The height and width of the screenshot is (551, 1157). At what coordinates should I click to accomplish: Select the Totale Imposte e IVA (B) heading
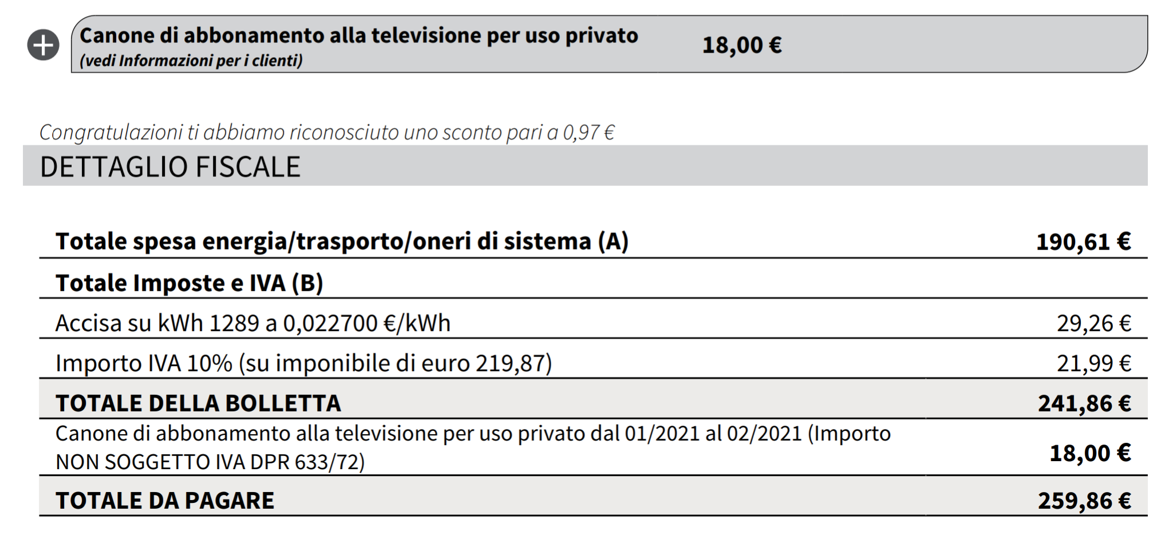click(189, 283)
